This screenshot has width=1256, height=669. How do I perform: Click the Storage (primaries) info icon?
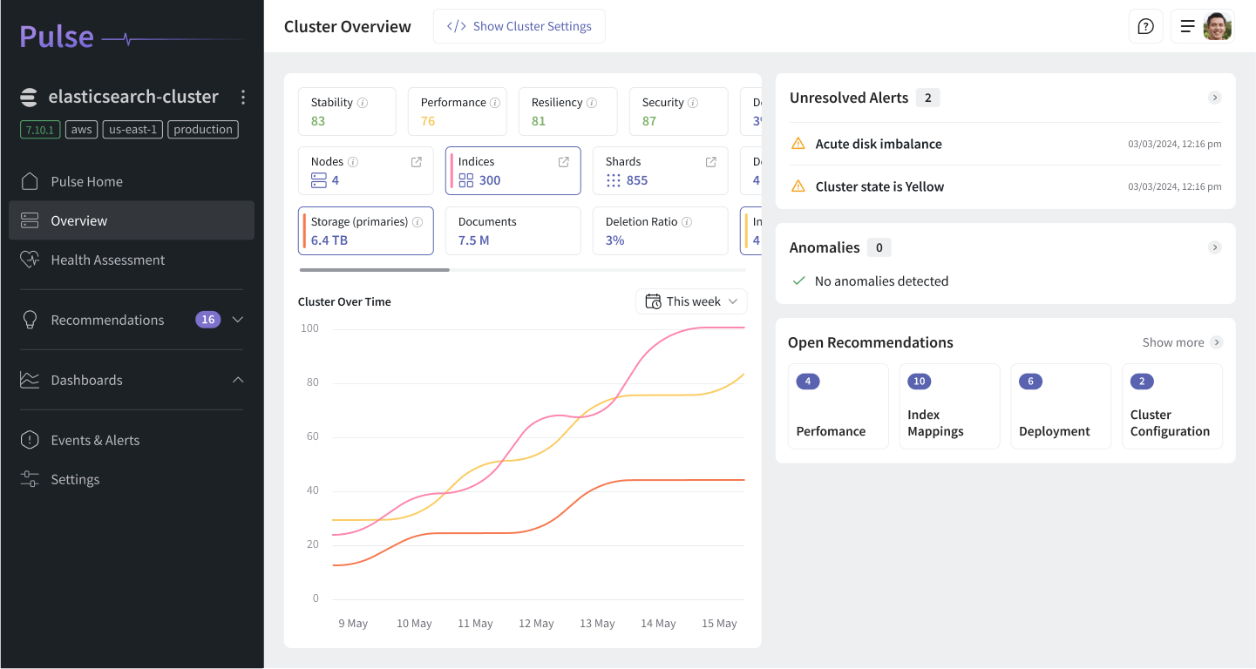click(x=418, y=222)
